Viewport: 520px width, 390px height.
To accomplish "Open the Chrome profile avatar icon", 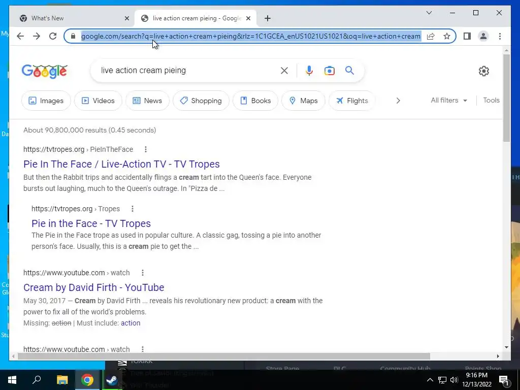I will pyautogui.click(x=483, y=36).
